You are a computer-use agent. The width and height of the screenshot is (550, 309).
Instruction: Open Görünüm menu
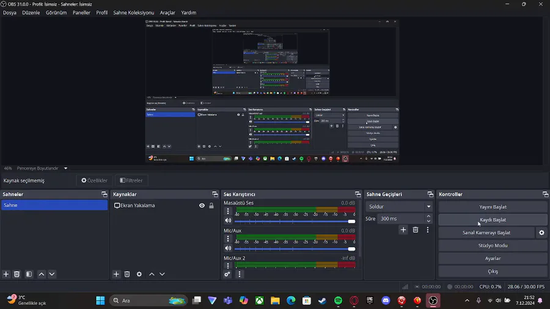(x=56, y=13)
